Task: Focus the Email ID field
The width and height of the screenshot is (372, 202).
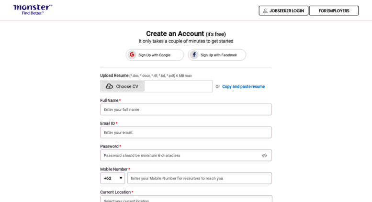Action: (x=186, y=132)
